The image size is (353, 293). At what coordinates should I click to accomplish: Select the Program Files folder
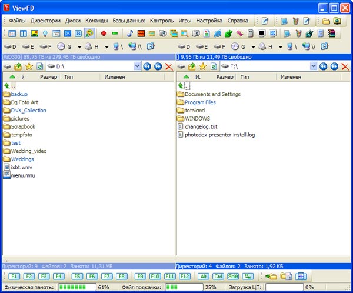(x=197, y=102)
